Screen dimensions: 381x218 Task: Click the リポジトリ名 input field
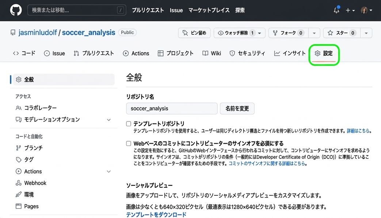point(172,109)
